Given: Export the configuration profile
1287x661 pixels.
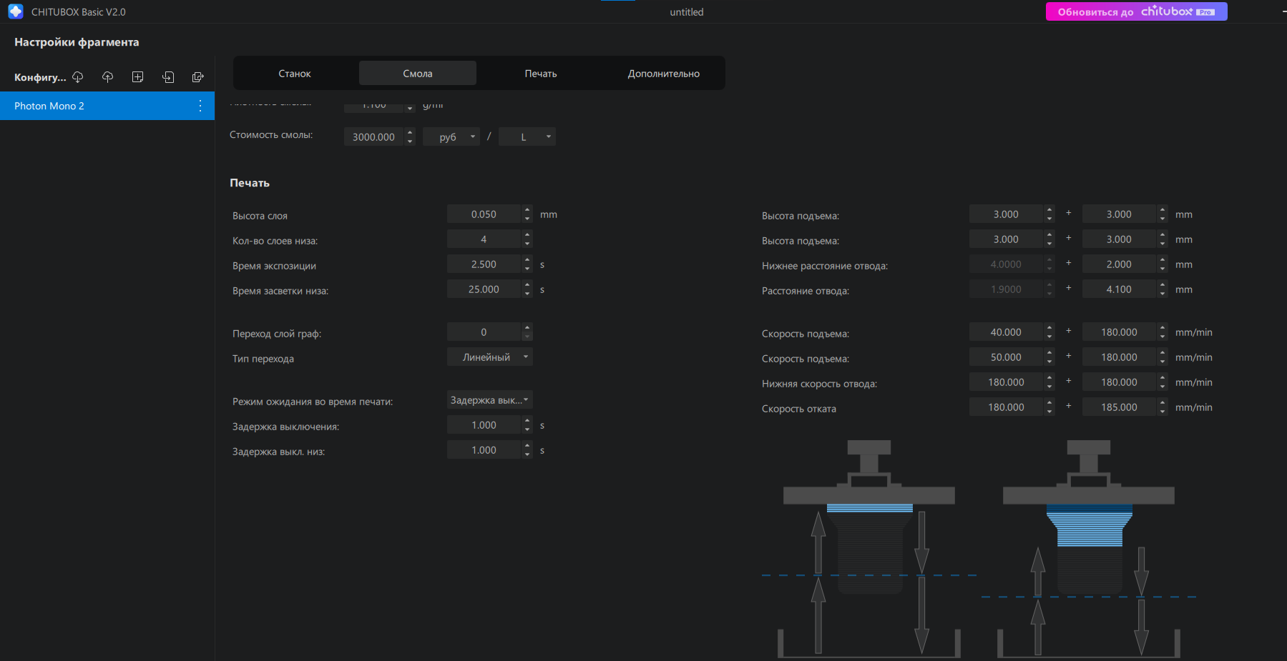Looking at the screenshot, I should click(198, 77).
